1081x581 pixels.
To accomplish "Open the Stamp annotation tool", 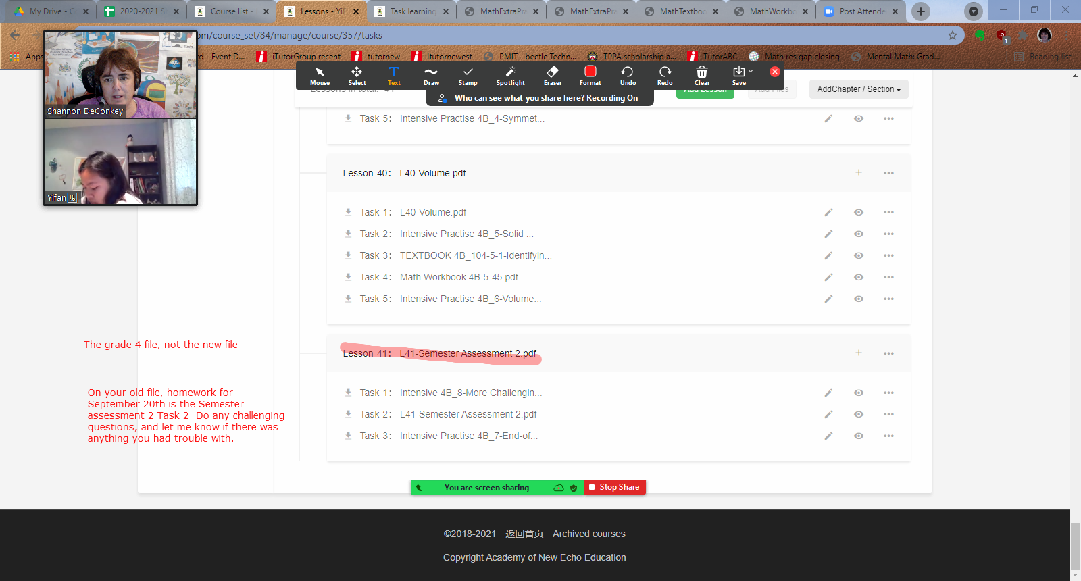I will click(468, 76).
